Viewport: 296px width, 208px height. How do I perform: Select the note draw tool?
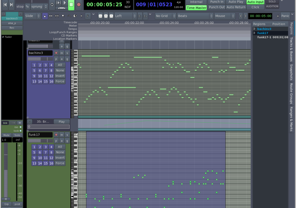(x=63, y=16)
